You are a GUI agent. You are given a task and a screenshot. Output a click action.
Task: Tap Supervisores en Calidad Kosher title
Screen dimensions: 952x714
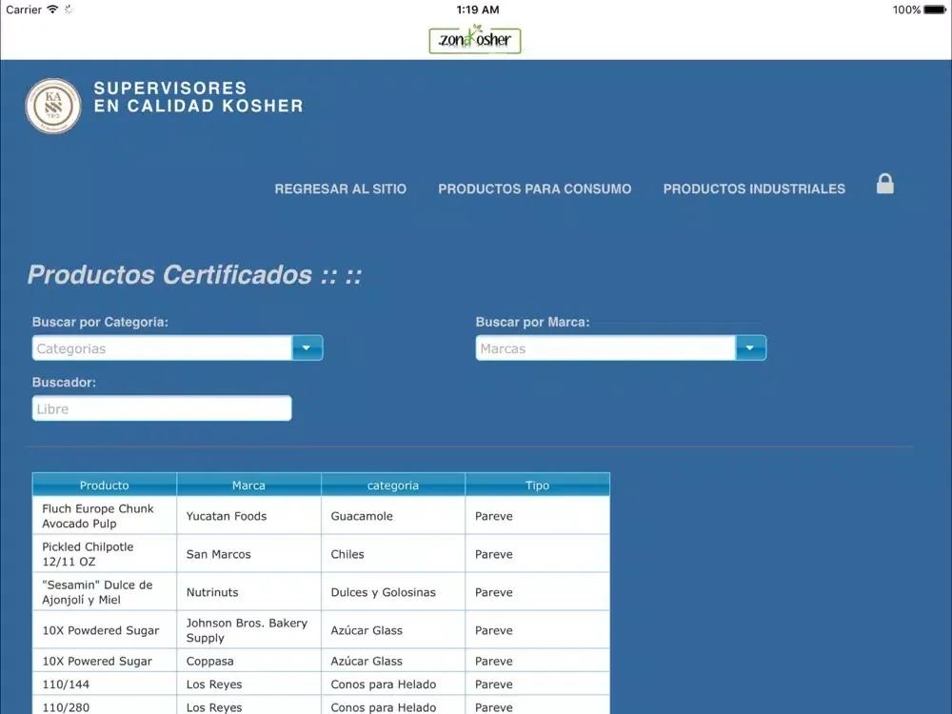click(x=199, y=97)
